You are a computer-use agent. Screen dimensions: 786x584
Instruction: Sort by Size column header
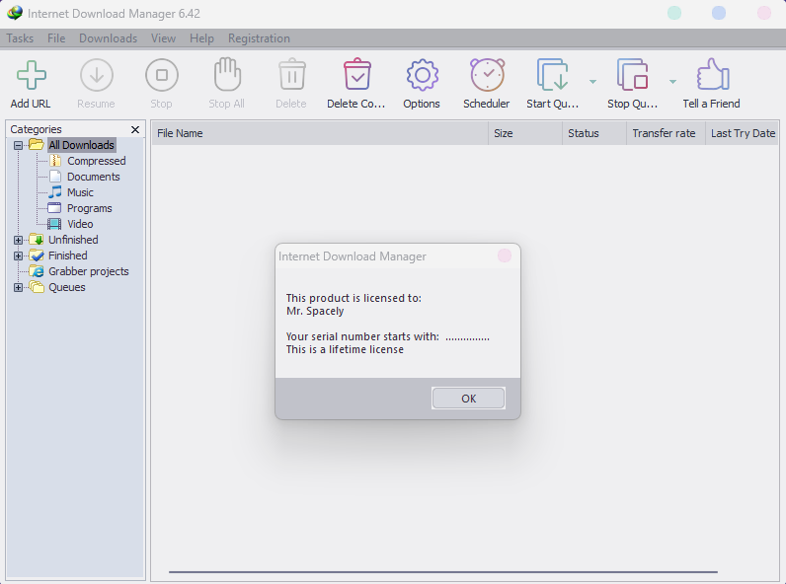[x=525, y=133]
